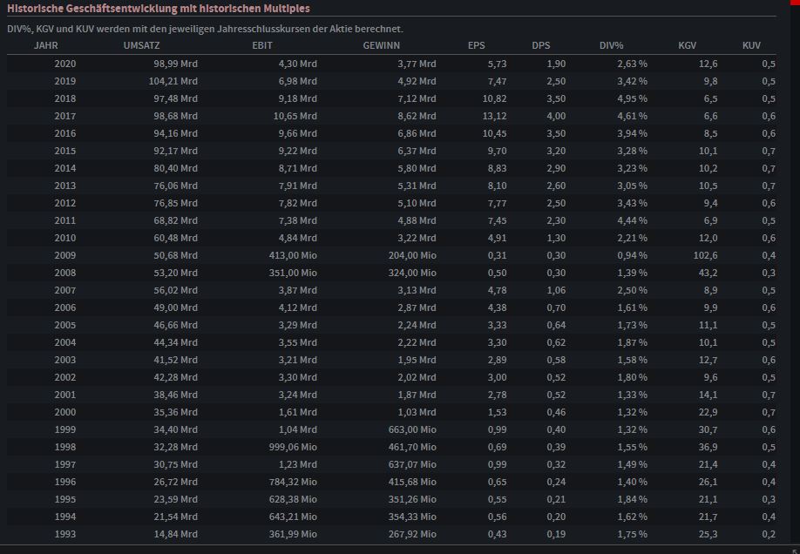Click the 8,62 Mrd profit value

click(417, 117)
